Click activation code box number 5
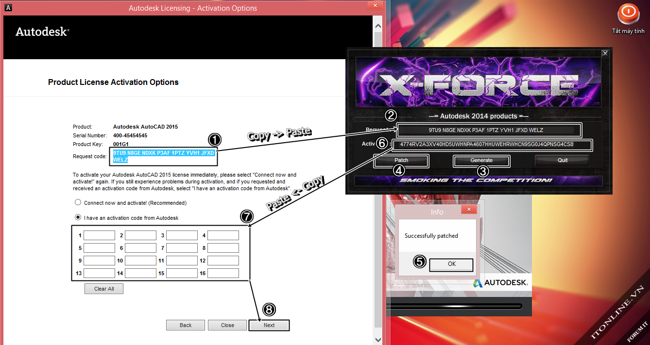The image size is (650, 345). (x=99, y=248)
